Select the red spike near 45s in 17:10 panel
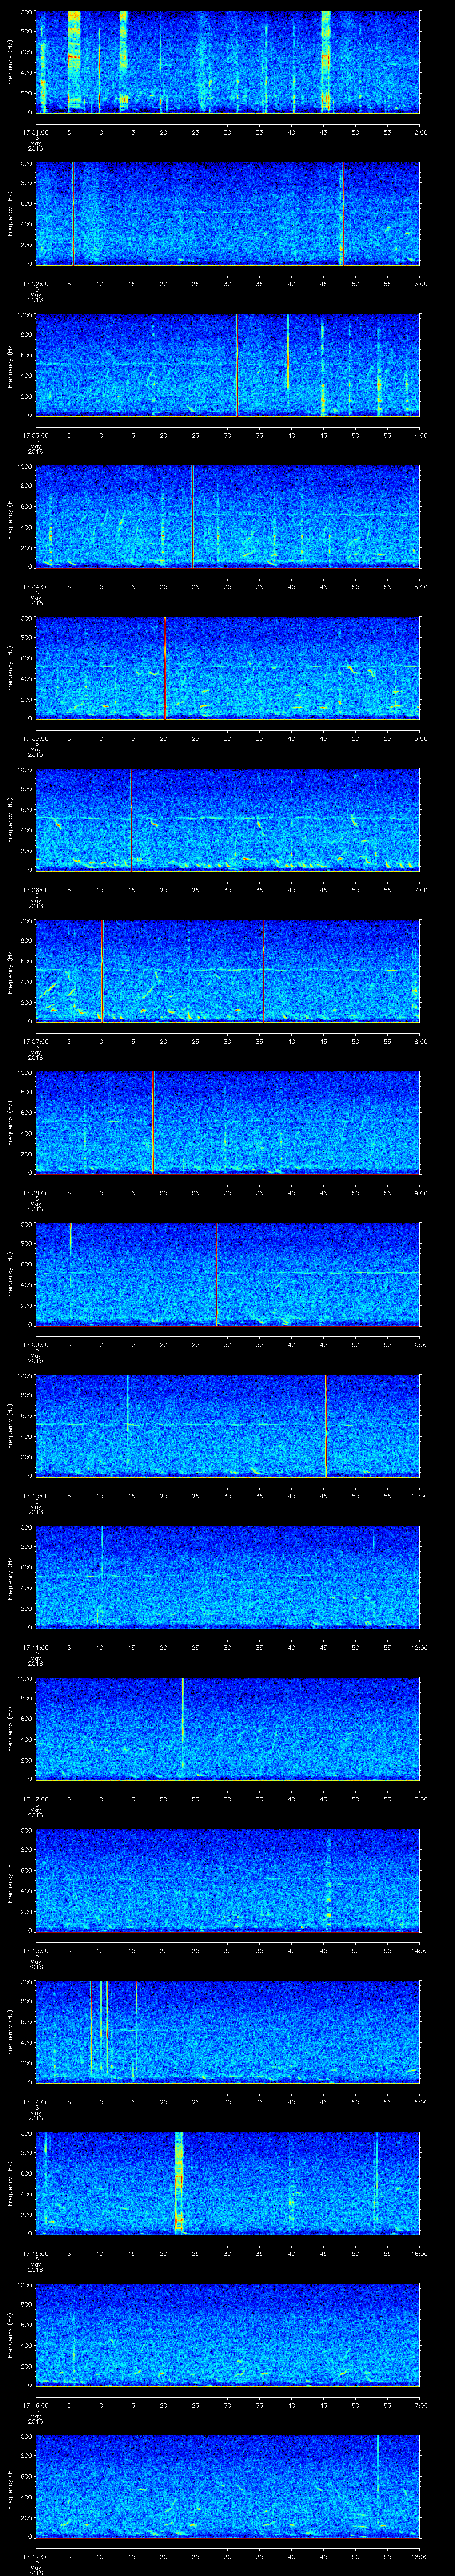Viewport: 455px width, 2576px height. point(326,1426)
